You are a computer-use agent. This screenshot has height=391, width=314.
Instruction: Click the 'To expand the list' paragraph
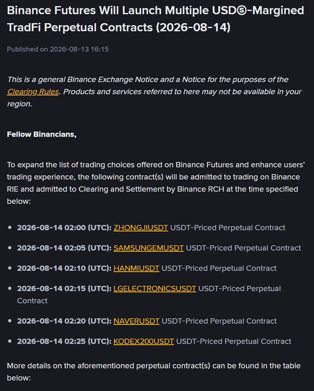coord(156,183)
